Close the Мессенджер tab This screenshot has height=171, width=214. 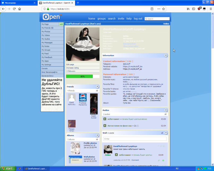click(x=34, y=3)
